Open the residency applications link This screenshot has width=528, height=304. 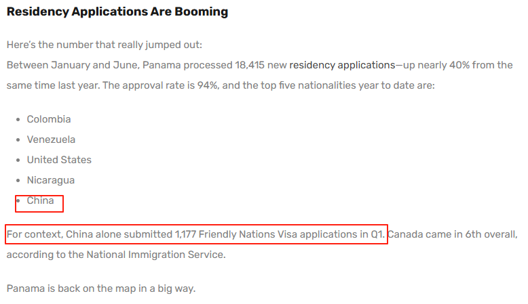click(x=342, y=65)
